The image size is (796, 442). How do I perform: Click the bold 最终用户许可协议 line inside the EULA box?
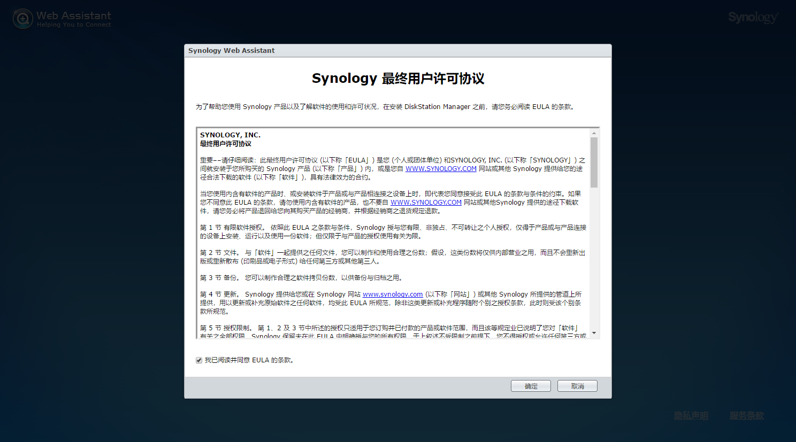click(x=226, y=143)
